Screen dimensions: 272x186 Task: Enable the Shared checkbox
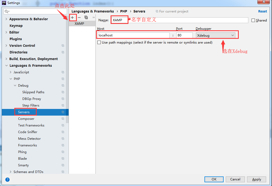pyautogui.click(x=253, y=20)
